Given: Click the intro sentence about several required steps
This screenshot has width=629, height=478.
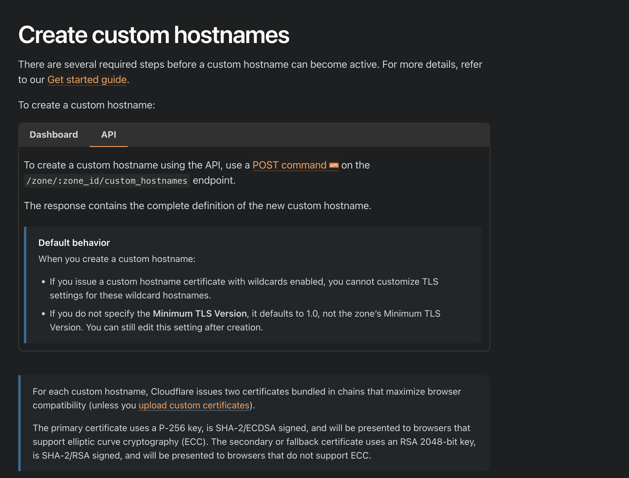Looking at the screenshot, I should tap(250, 65).
